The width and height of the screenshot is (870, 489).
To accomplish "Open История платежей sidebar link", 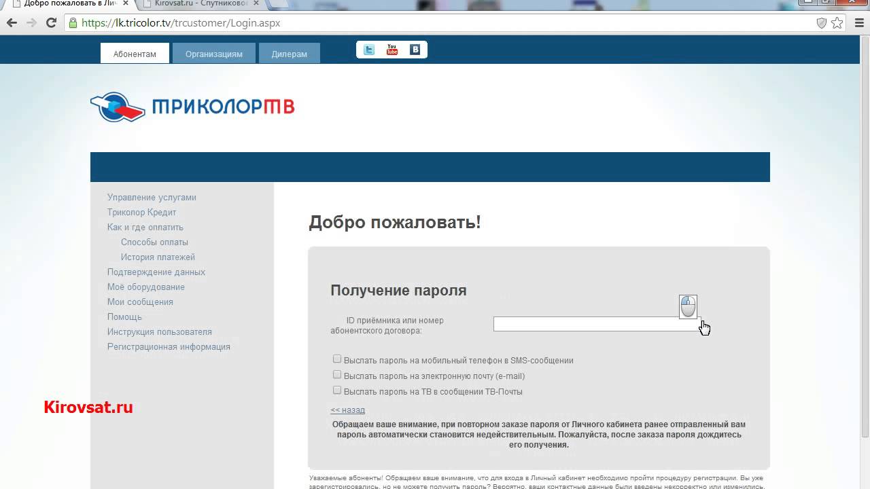I will click(x=158, y=257).
